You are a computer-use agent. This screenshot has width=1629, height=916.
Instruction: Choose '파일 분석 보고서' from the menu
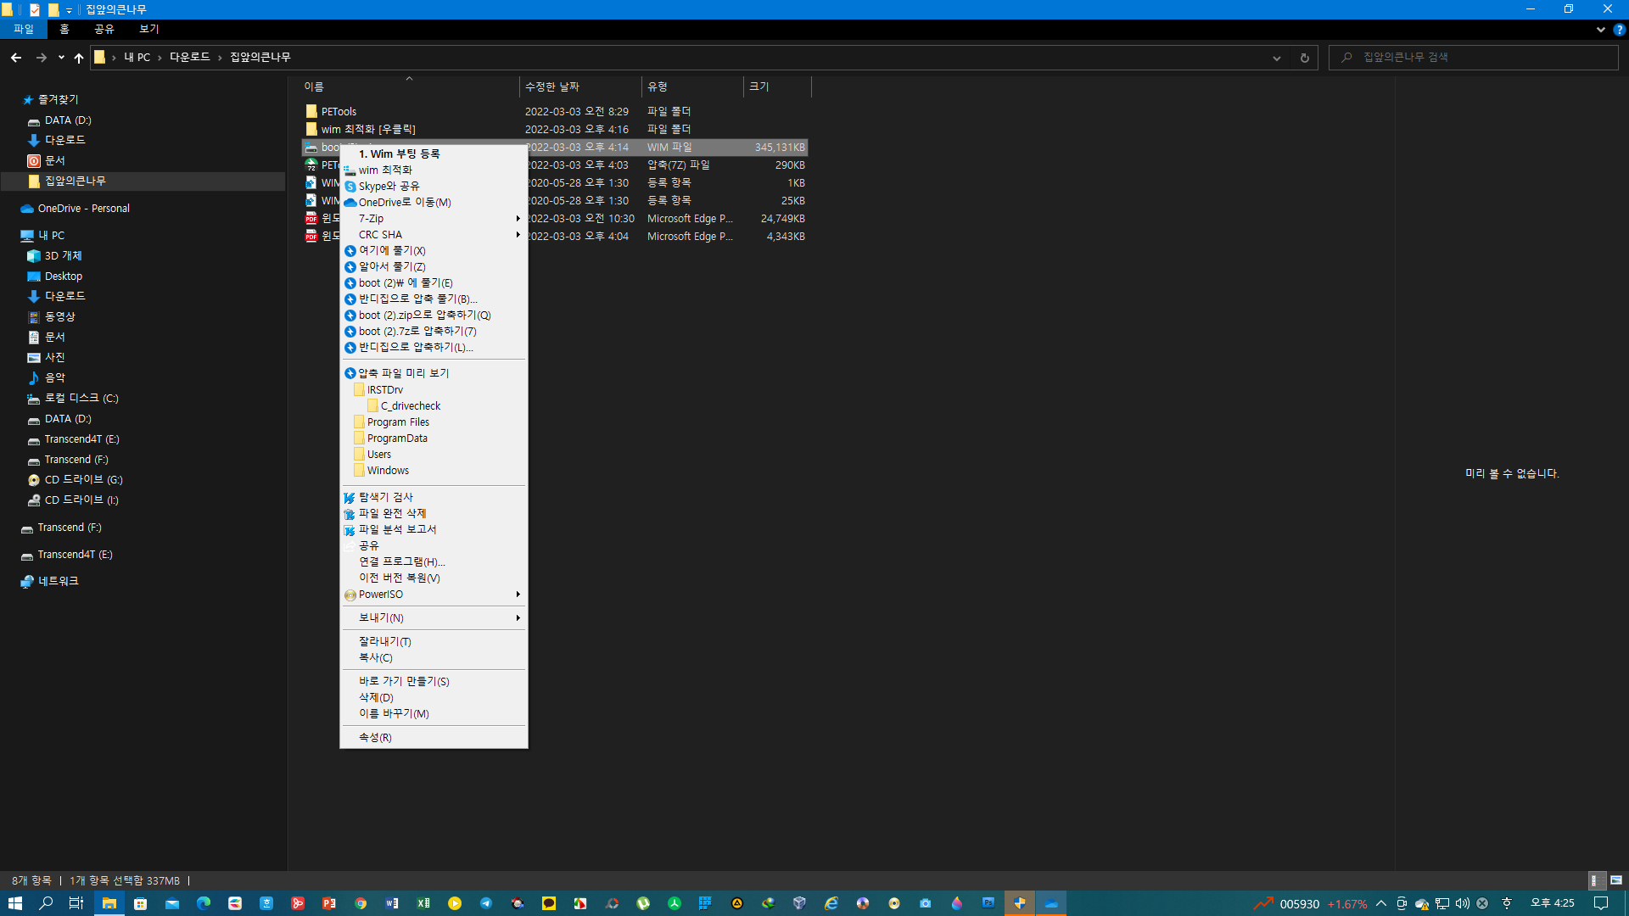tap(434, 529)
